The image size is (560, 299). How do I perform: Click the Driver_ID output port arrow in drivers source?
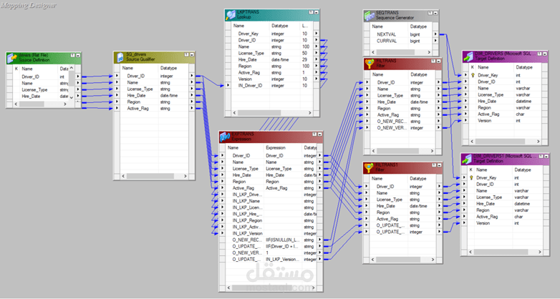coord(78,77)
